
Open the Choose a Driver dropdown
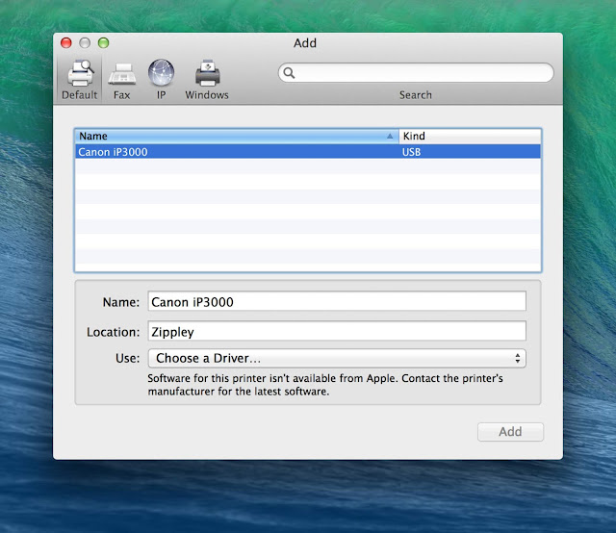(337, 358)
